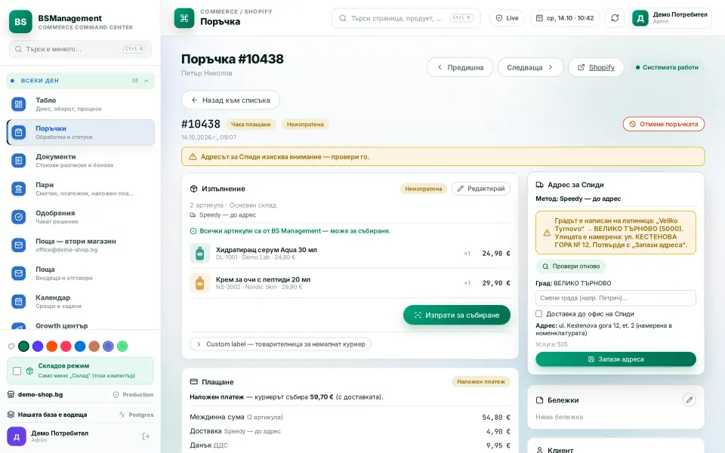Click the database stack icon by Нашата база е водеща
The width and height of the screenshot is (725, 453).
(11, 414)
